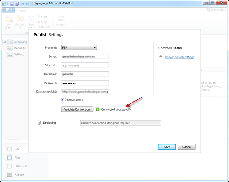
Task: Open the Reports workspace
Action: [15, 175]
